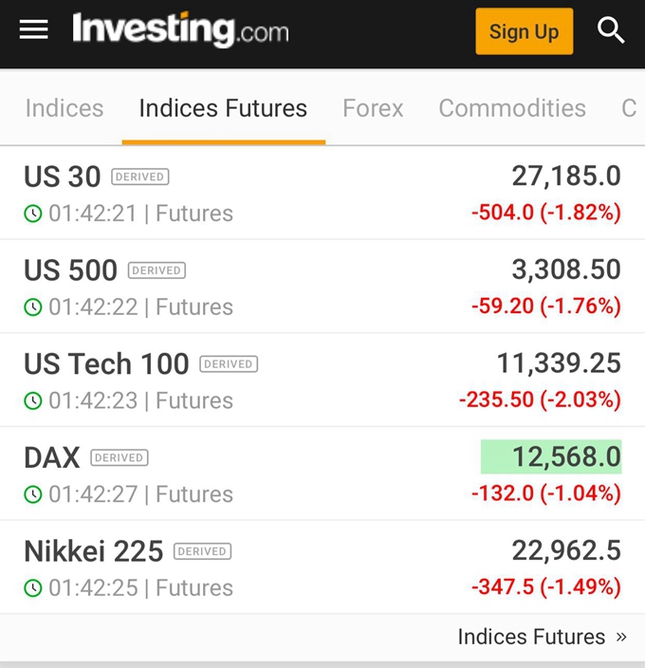Image resolution: width=645 pixels, height=668 pixels.
Task: Click the highlighted DAX price 12,568.0
Action: (x=551, y=456)
